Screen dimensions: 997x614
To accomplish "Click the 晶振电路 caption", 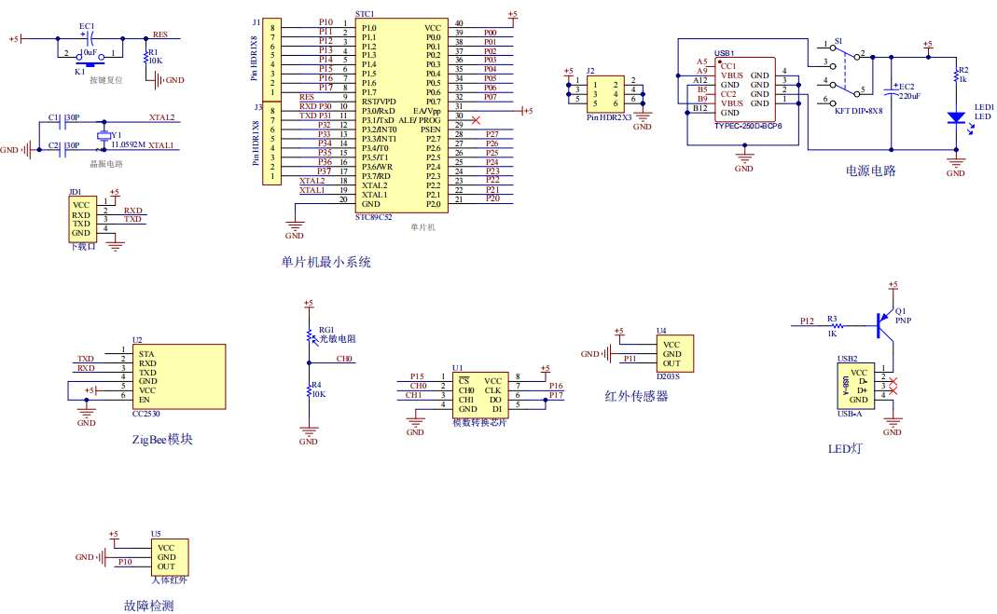I will (106, 164).
